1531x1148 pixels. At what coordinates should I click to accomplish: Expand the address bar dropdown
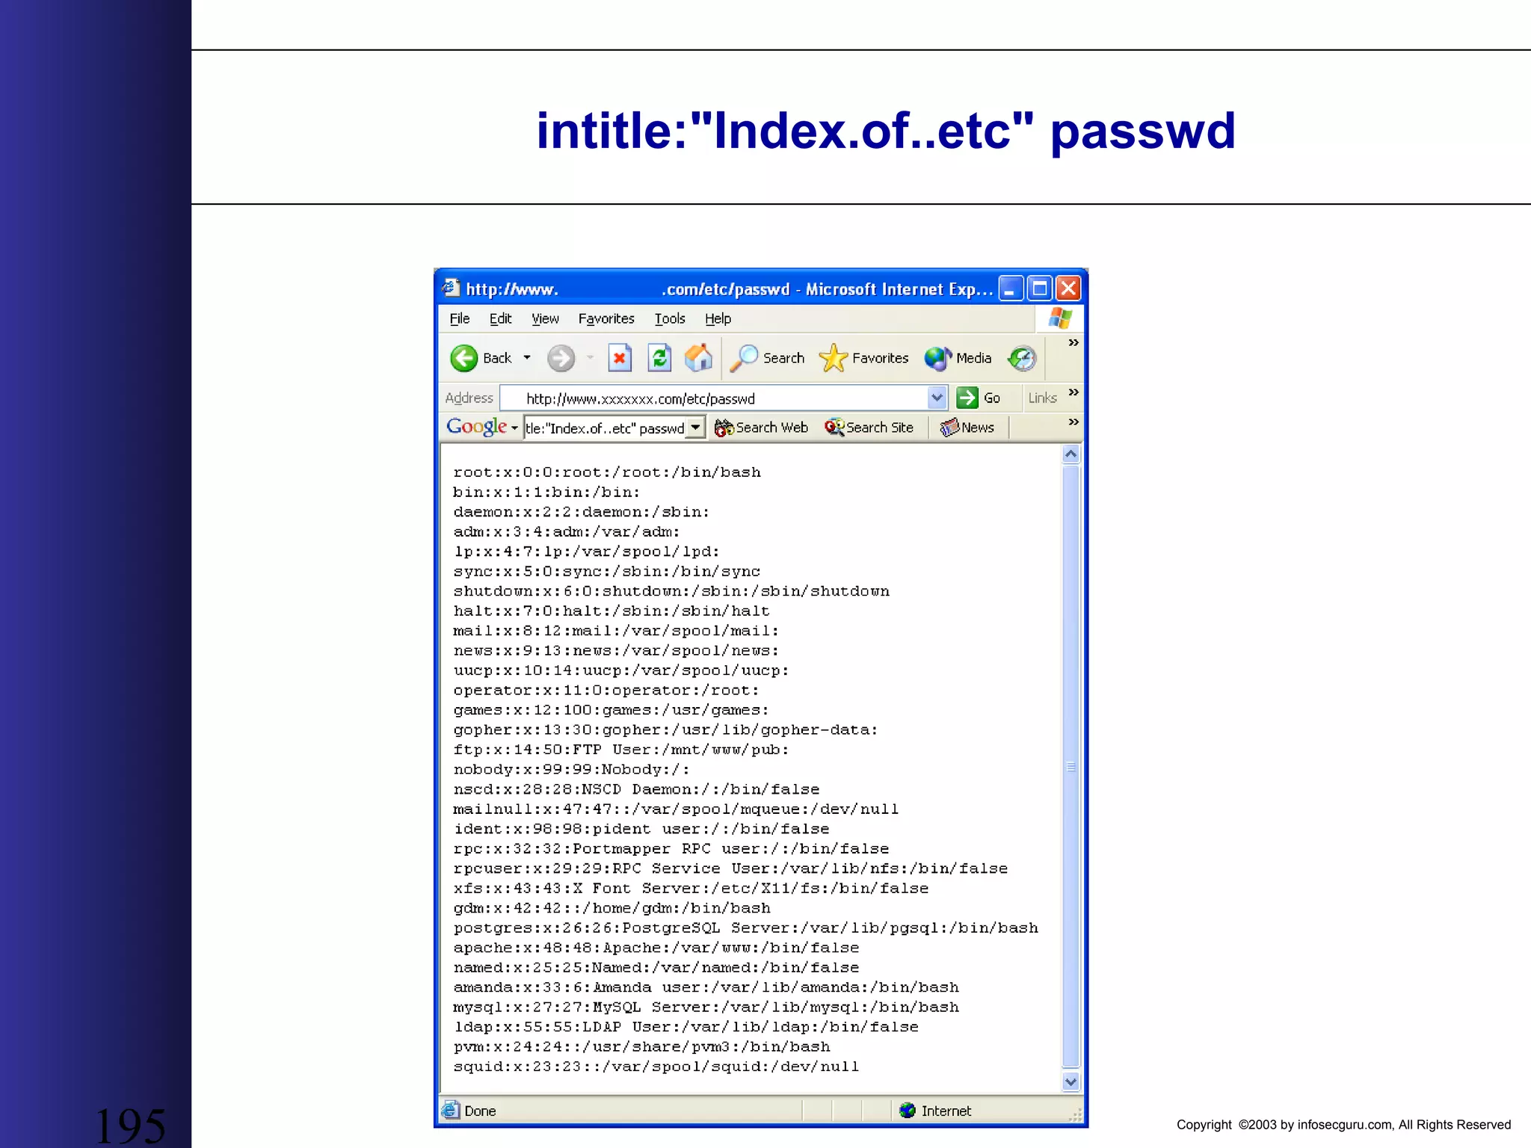coord(937,398)
